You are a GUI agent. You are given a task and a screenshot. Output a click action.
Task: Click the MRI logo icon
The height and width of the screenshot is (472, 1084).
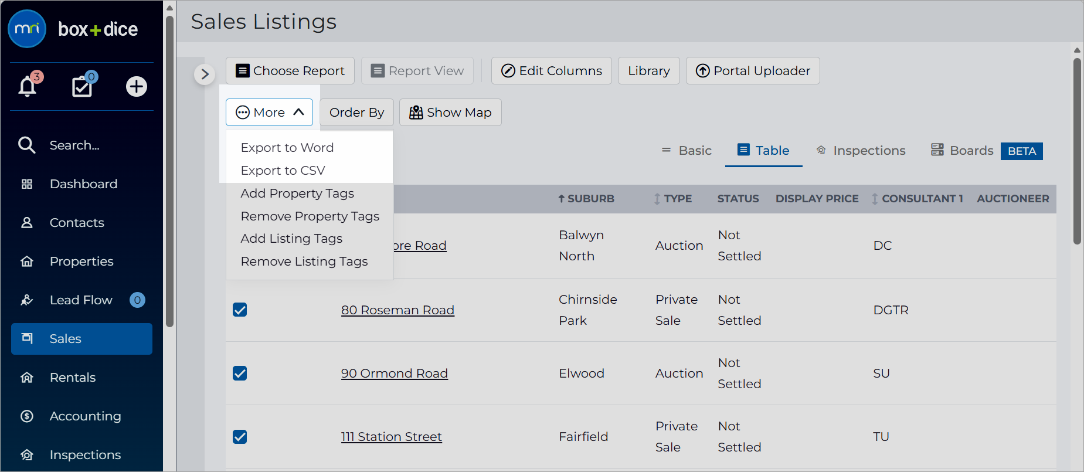tap(27, 29)
